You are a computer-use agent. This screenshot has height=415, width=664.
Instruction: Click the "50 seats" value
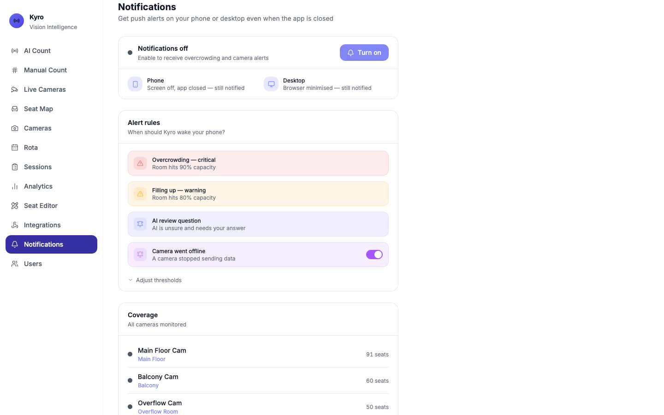[x=377, y=407]
